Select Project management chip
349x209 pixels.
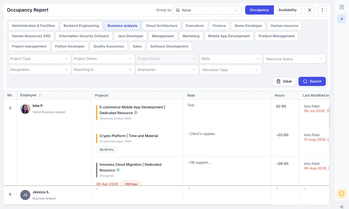pos(29,46)
